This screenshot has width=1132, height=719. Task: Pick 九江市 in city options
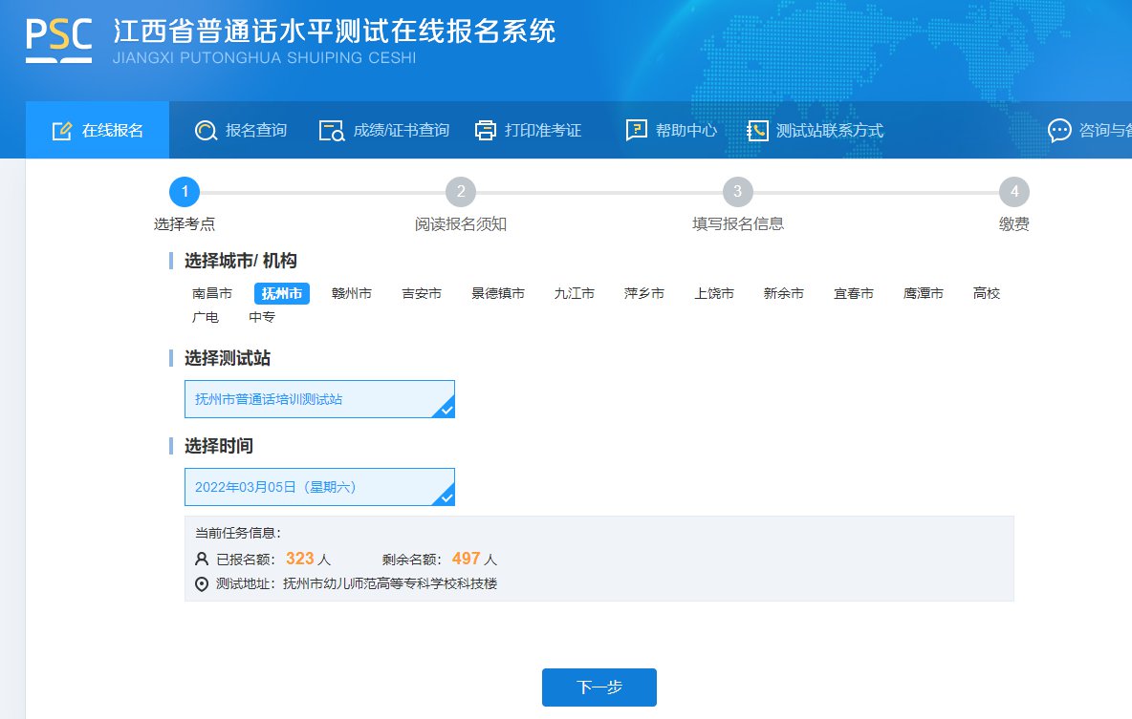(574, 293)
